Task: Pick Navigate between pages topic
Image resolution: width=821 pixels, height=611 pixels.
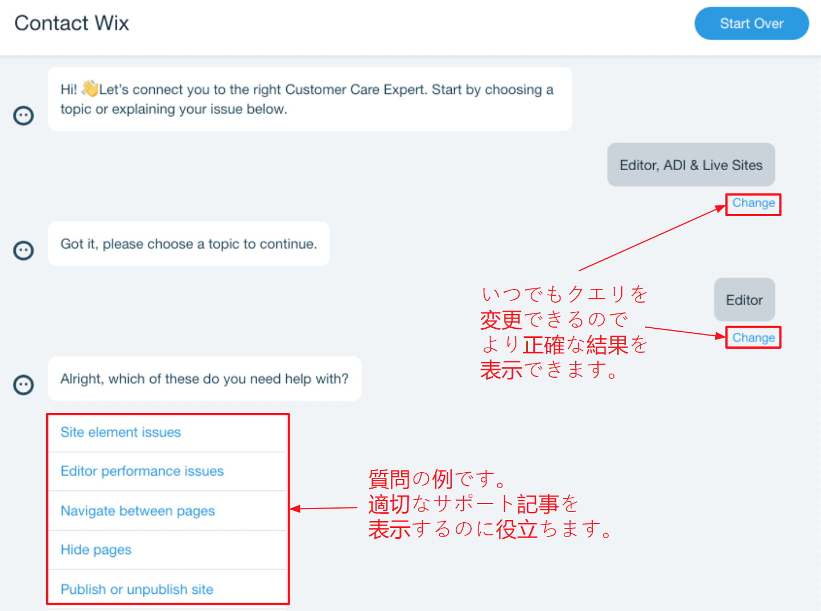Action: point(168,511)
